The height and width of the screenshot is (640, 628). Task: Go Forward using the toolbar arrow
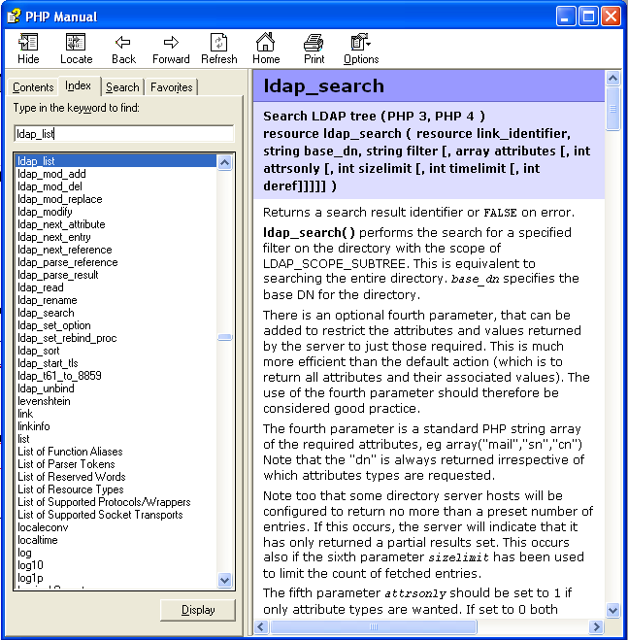point(171,49)
